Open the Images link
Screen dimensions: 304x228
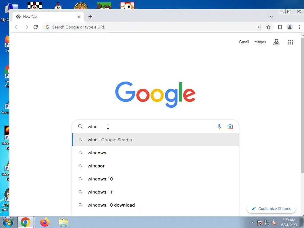[x=259, y=42]
